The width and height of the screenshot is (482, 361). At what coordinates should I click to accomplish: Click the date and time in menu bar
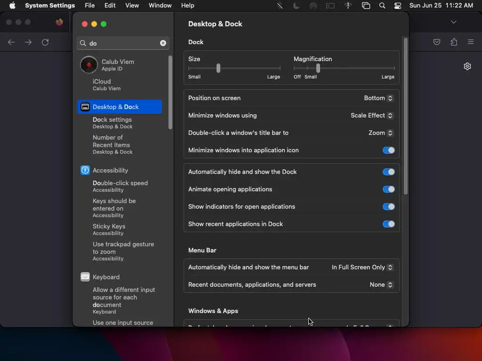(x=441, y=6)
